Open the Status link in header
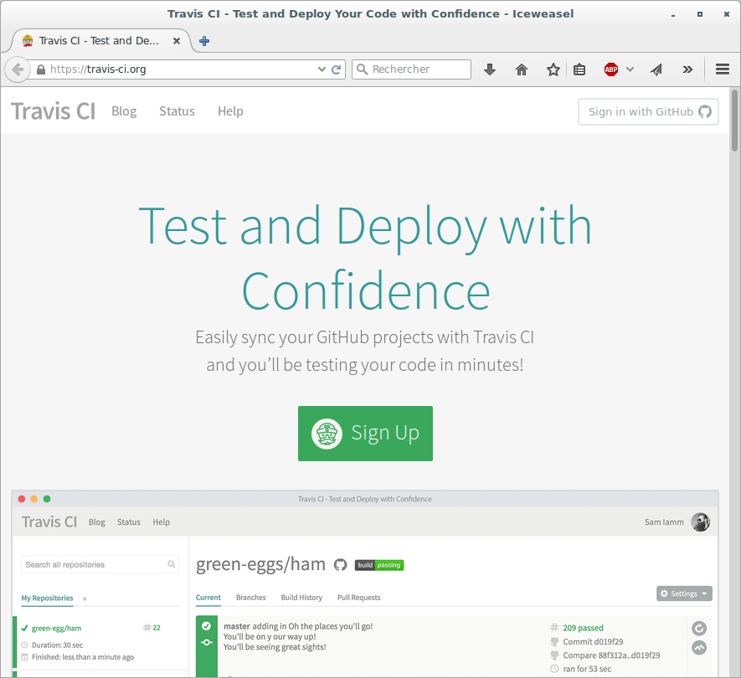This screenshot has width=741, height=678. point(178,111)
